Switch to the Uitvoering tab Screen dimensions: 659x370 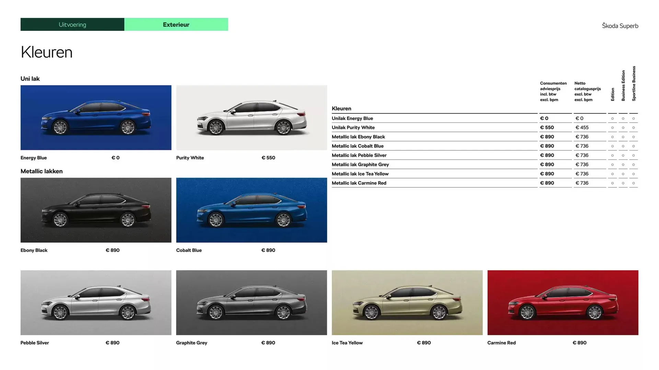click(x=72, y=24)
